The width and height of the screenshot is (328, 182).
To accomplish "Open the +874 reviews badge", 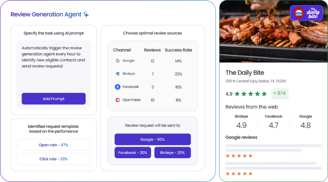I will click(280, 93).
